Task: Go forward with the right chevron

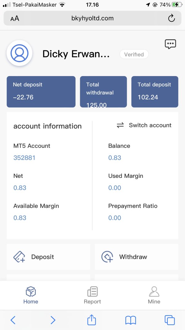Action: (53, 320)
